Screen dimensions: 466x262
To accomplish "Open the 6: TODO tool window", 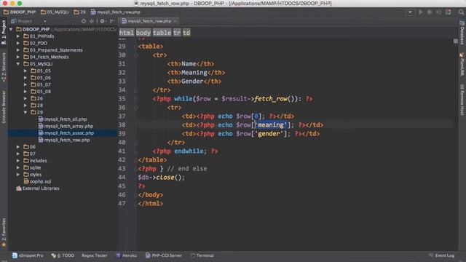I will click(x=63, y=255).
